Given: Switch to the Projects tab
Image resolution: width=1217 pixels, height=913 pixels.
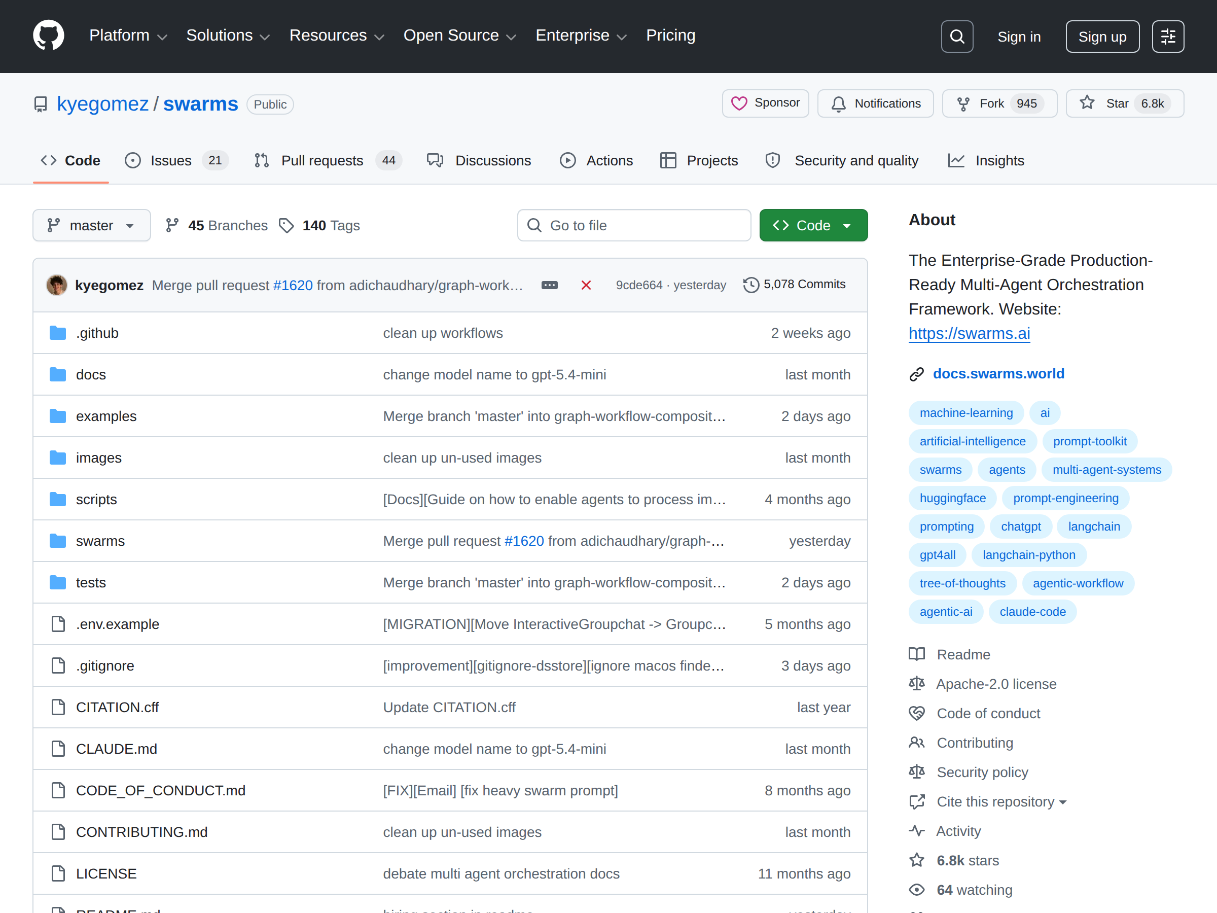Looking at the screenshot, I should tap(699, 161).
